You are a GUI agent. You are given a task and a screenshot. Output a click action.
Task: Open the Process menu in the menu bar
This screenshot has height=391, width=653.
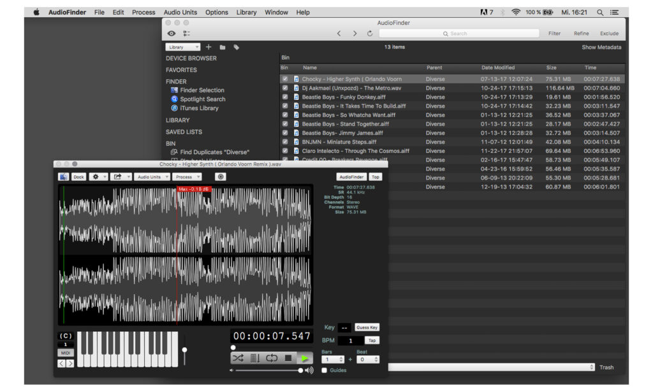point(143,13)
